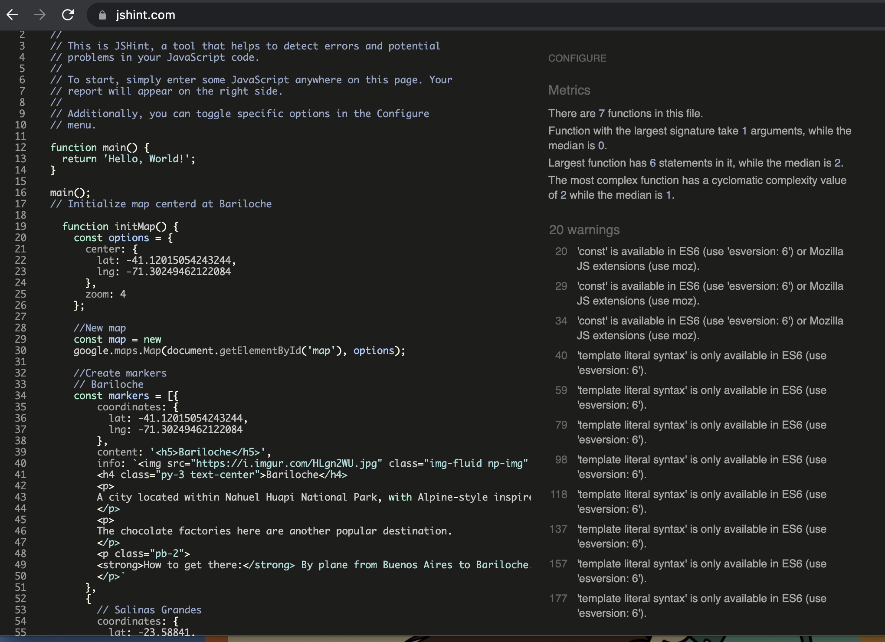Click the '// Salinas Grandes' comment
885x642 pixels.
click(x=149, y=610)
